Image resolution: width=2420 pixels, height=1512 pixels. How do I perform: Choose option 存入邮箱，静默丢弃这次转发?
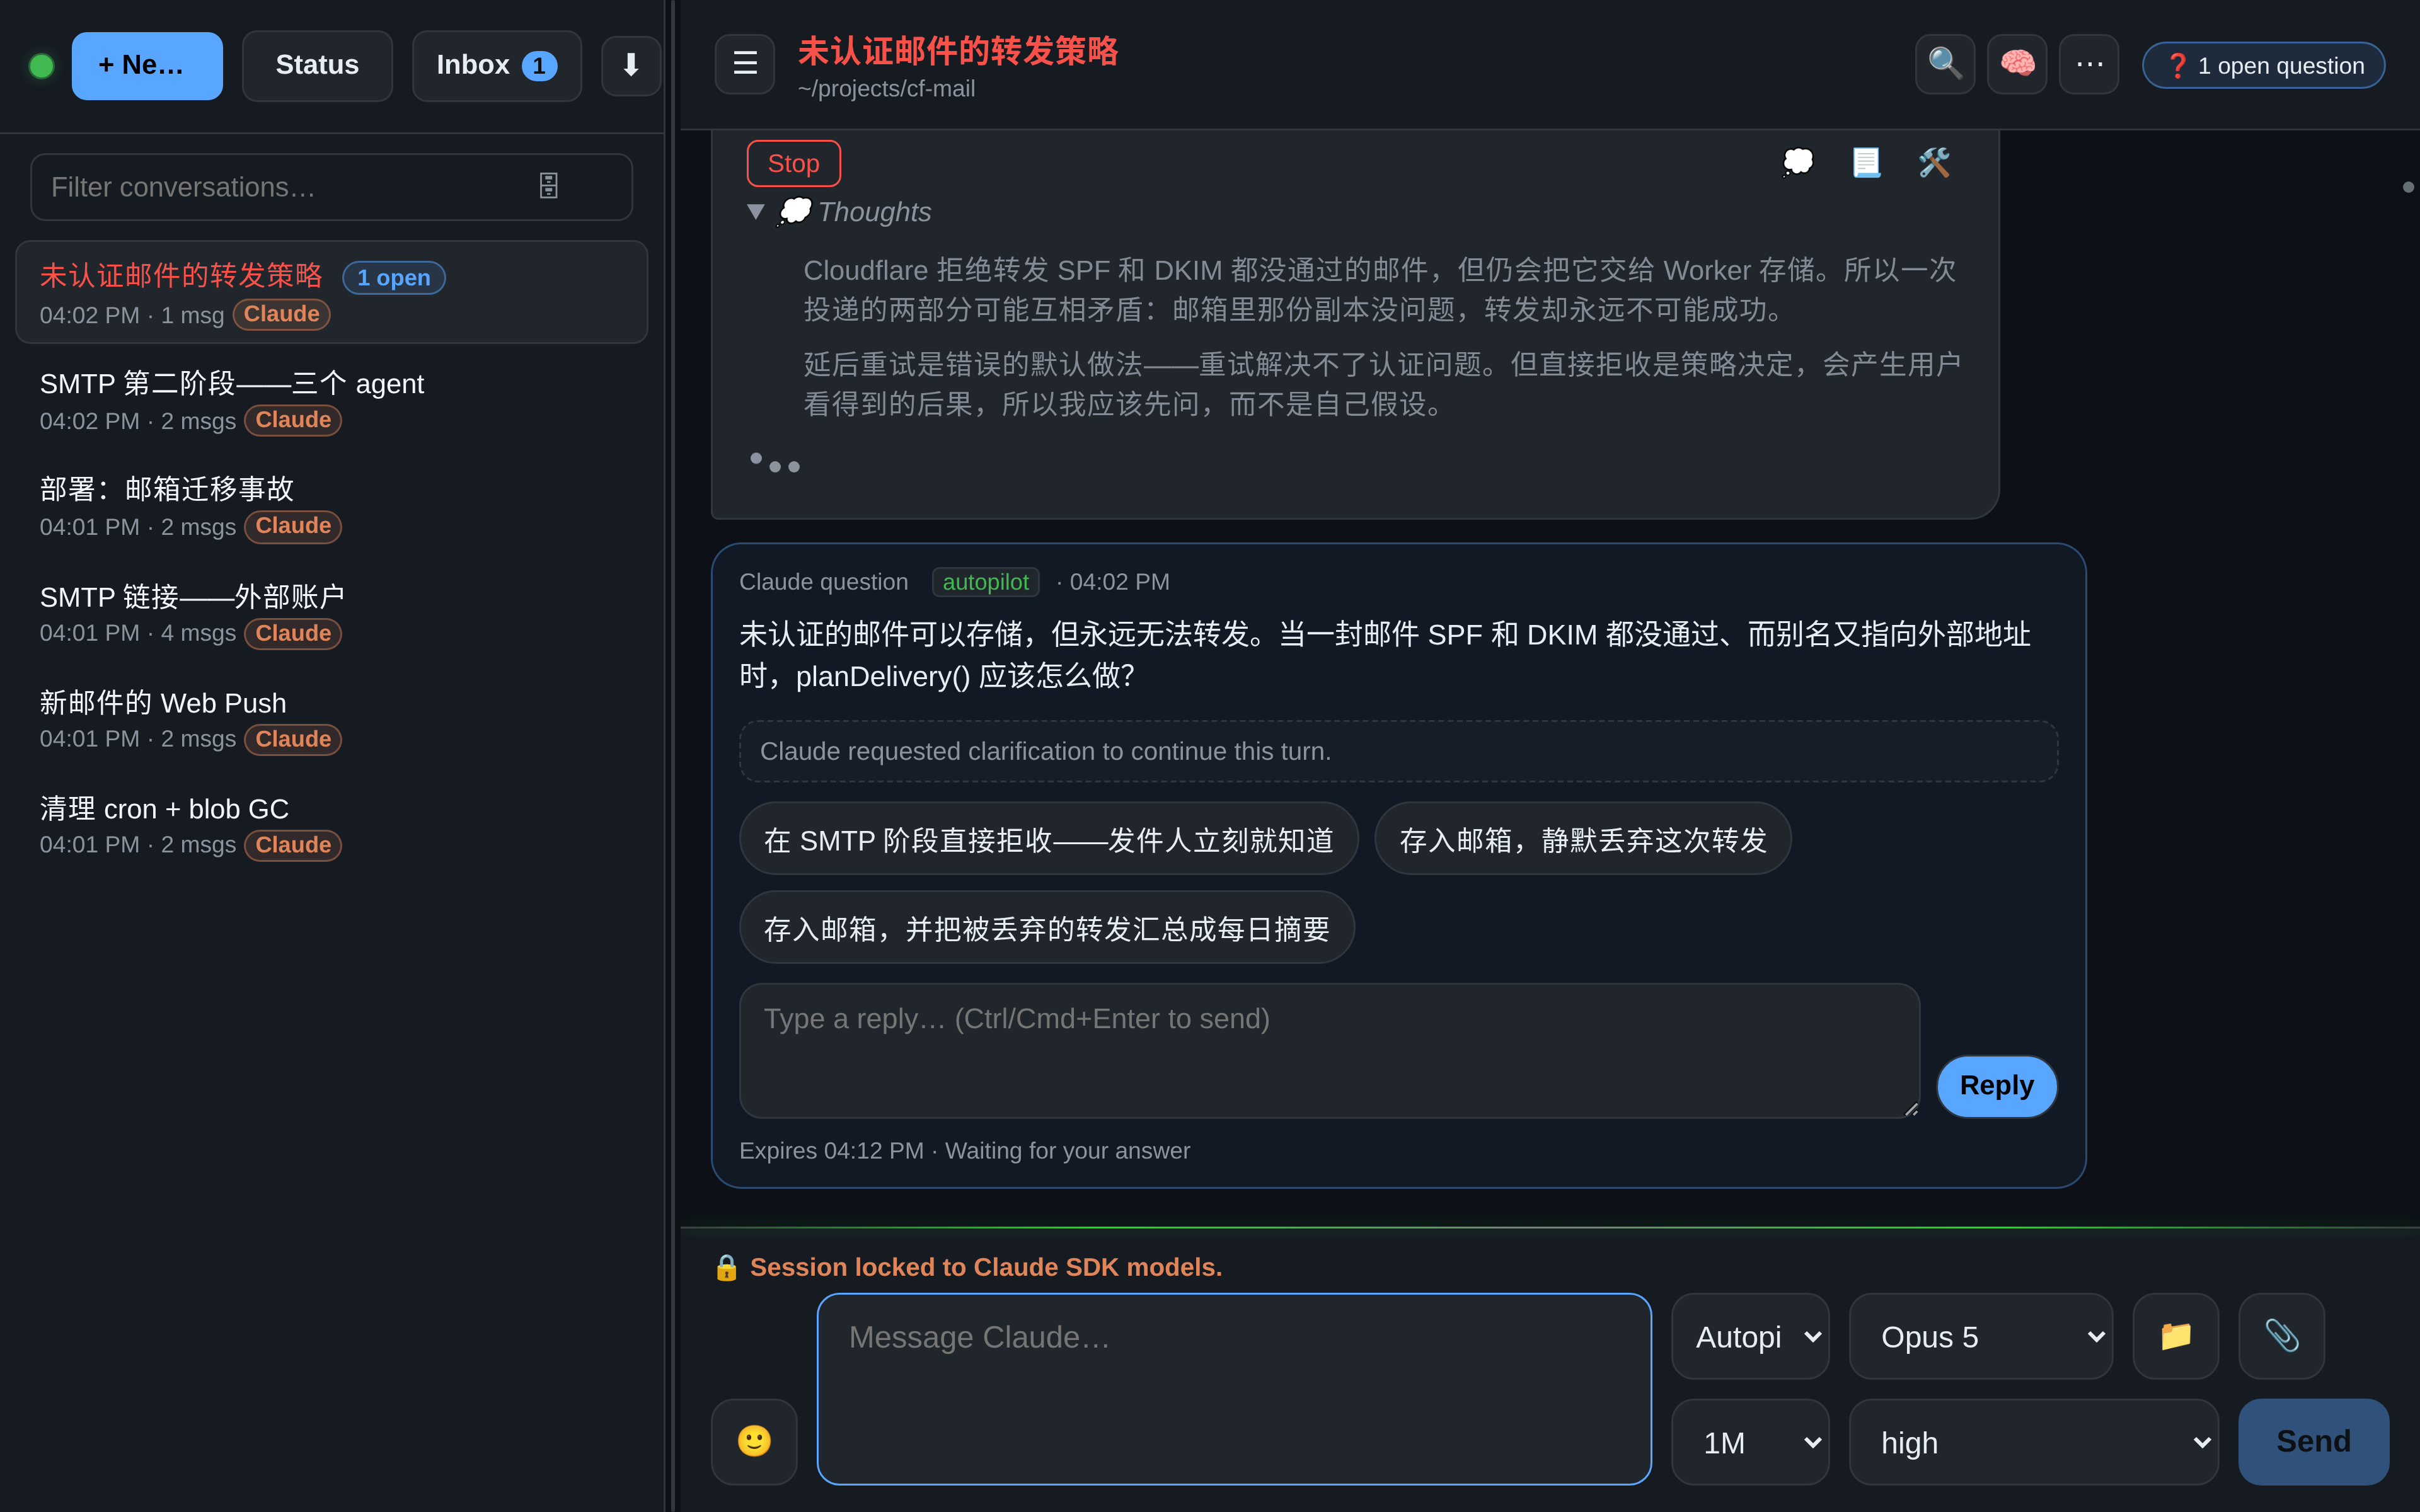click(1583, 839)
